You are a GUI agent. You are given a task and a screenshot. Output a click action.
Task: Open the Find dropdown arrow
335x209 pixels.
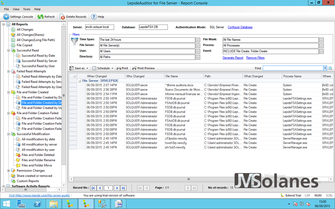point(325,68)
